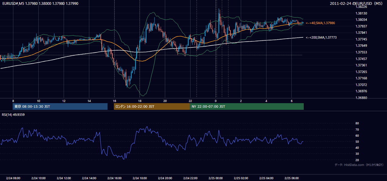
Task: Click price axis value 1.37361
Action: coord(361,65)
